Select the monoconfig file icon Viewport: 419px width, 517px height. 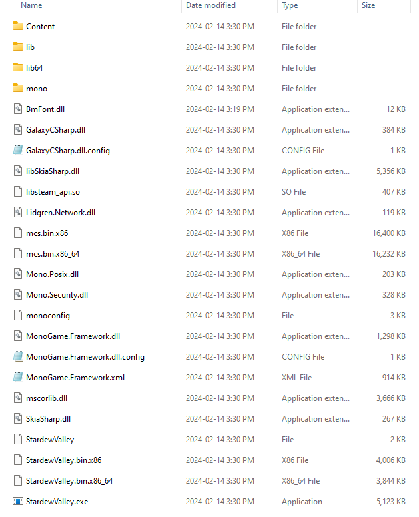point(18,316)
